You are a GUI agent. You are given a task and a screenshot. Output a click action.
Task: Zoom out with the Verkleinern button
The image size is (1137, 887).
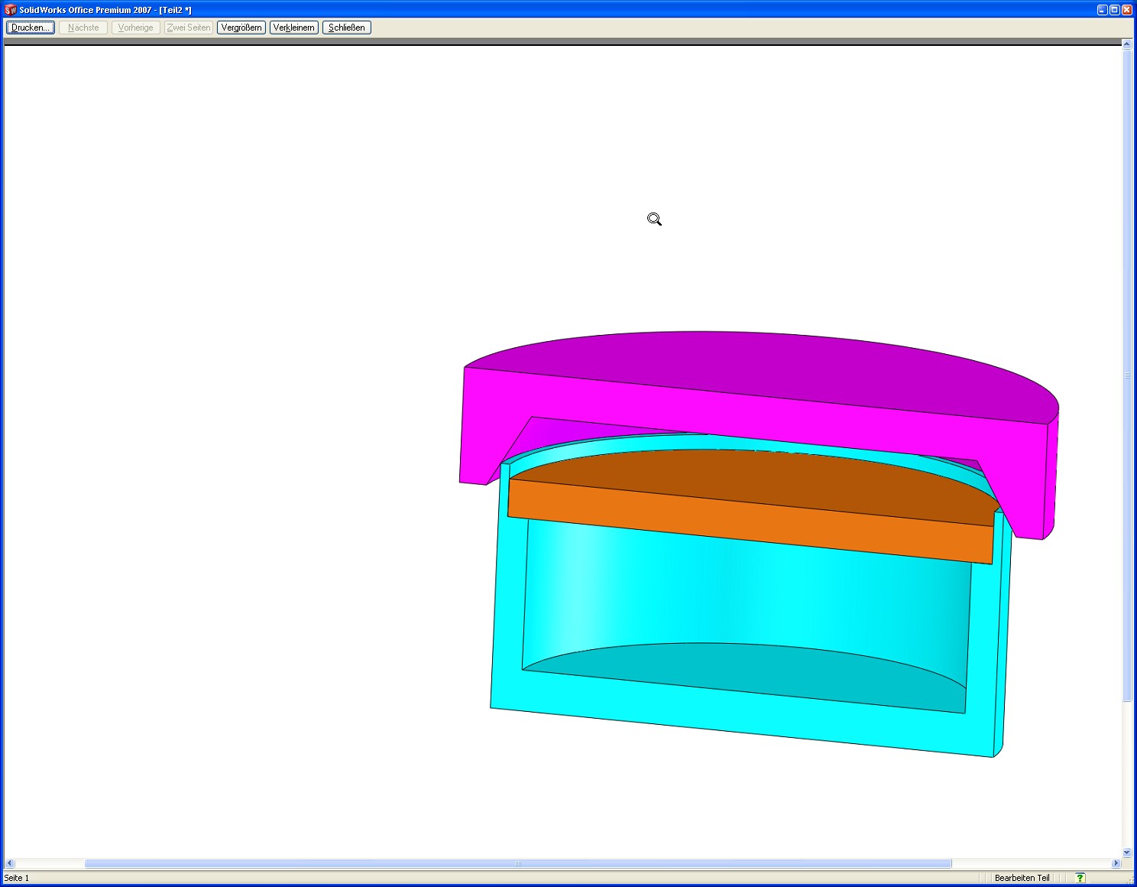[x=294, y=28]
